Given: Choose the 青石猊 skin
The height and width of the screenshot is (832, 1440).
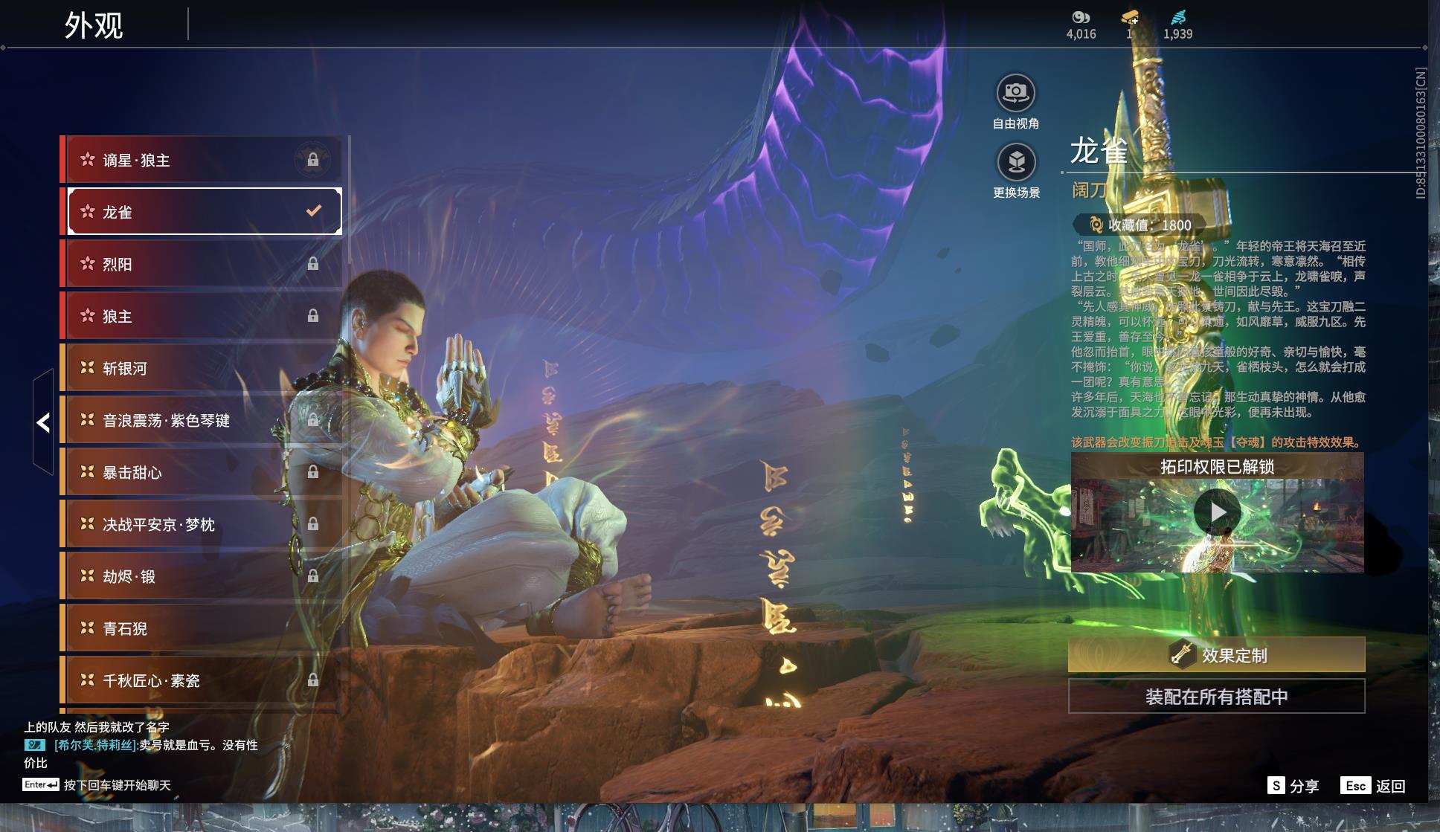Looking at the screenshot, I should pos(201,628).
